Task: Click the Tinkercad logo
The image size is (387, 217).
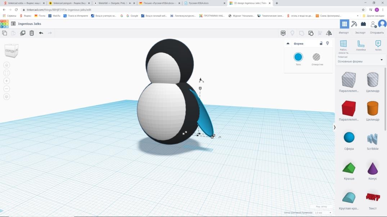Action: (4, 24)
